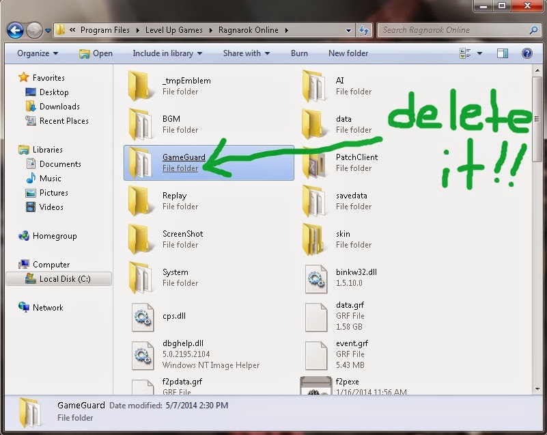Select the data folder icon
The image size is (547, 435).
point(313,124)
